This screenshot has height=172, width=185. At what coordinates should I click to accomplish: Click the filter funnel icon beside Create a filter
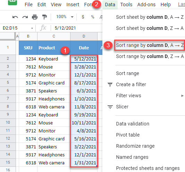coord(110,84)
